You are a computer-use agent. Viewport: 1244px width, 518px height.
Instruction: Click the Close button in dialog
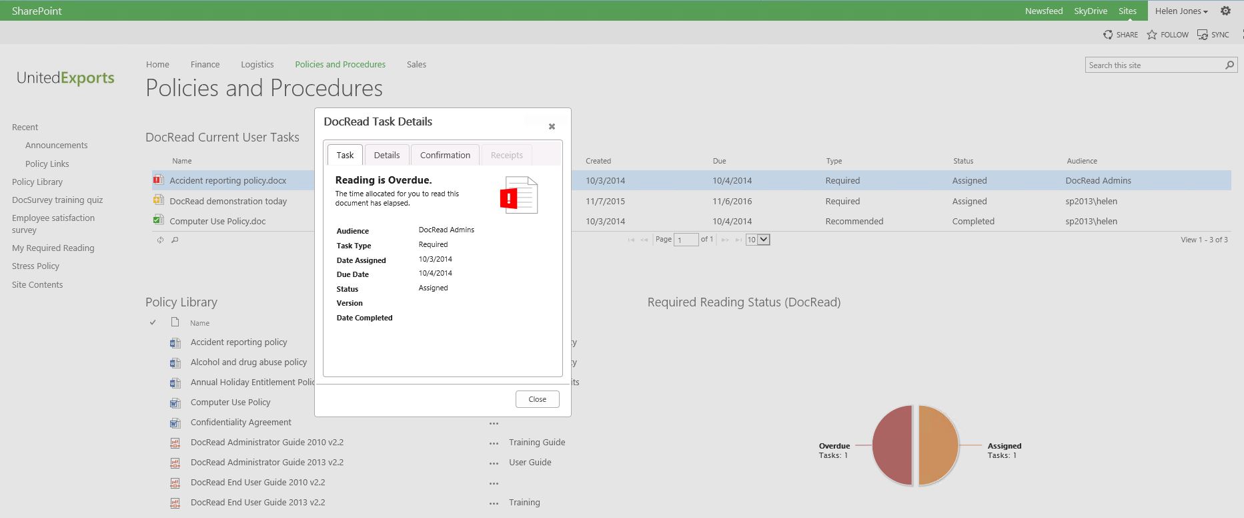[x=538, y=399]
